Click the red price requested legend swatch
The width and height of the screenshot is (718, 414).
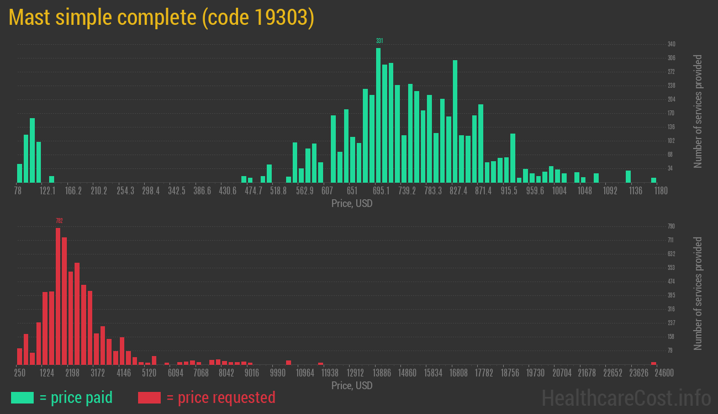click(149, 397)
